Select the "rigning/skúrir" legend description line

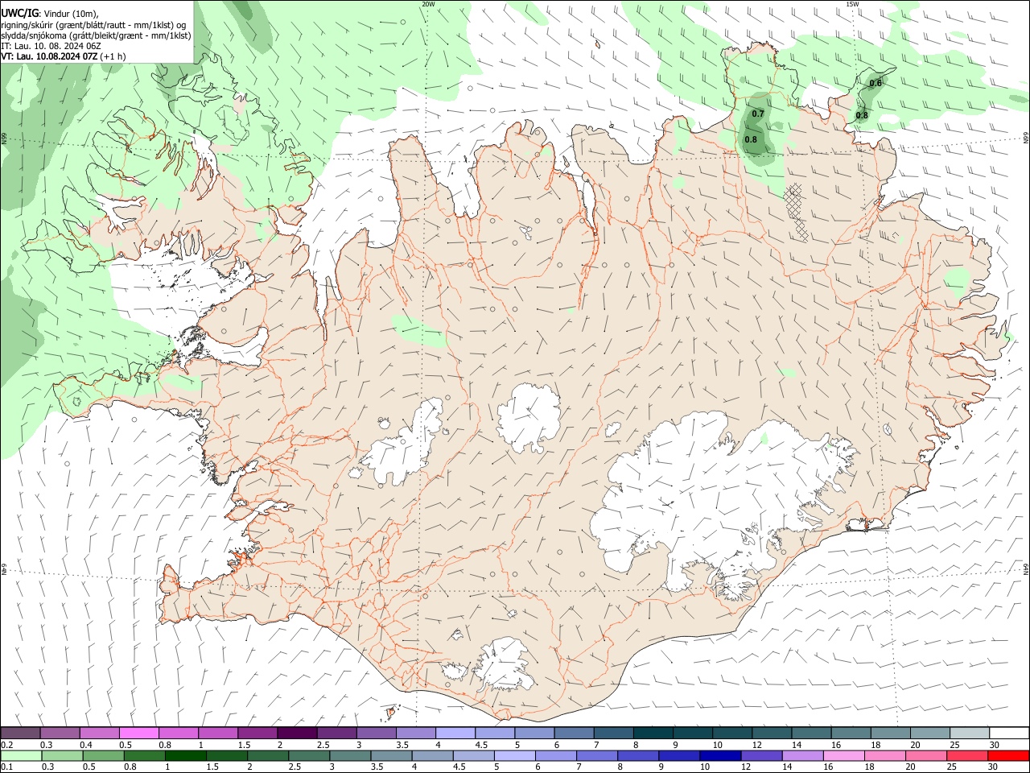94,25
